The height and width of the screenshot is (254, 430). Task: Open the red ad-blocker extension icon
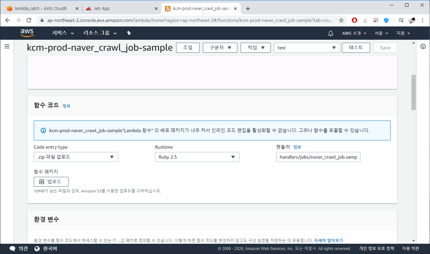[355, 20]
